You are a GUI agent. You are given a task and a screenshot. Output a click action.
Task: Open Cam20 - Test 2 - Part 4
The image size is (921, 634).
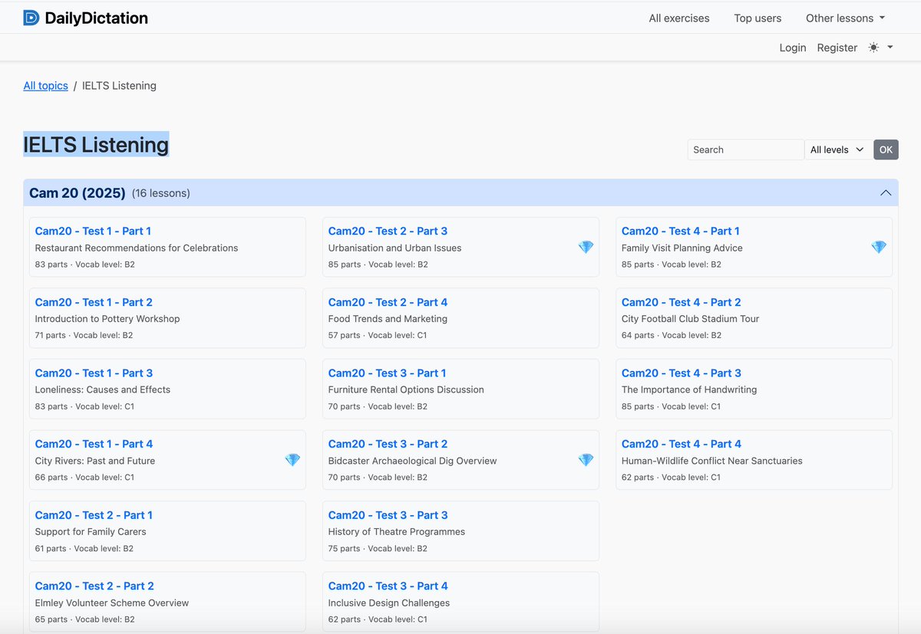pos(388,302)
